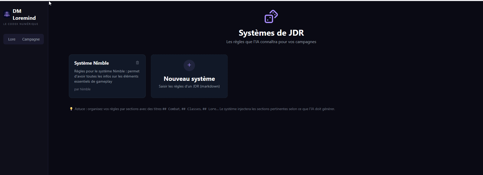The height and width of the screenshot is (175, 483).
Task: Click the Système Nimble description text
Action: click(107, 76)
